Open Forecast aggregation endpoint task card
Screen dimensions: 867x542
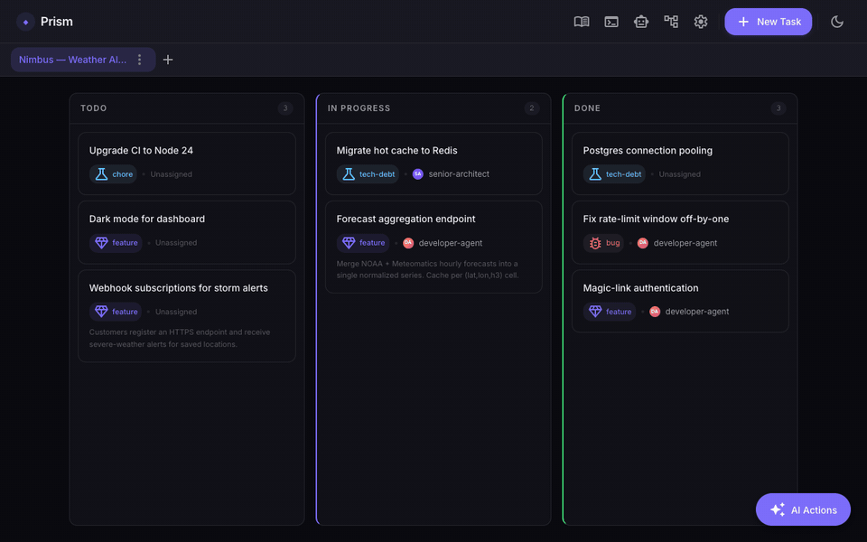[x=433, y=247]
